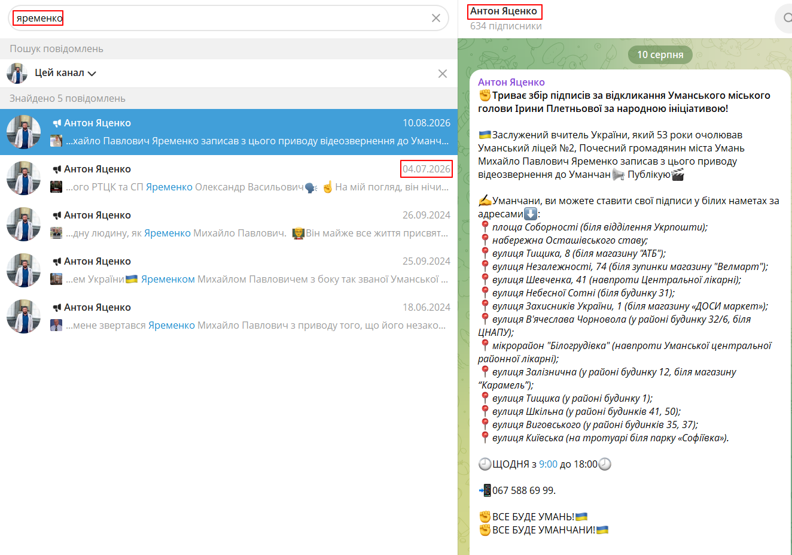This screenshot has width=792, height=555.
Task: Open the search result dated 25.09.2024
Action: point(229,270)
